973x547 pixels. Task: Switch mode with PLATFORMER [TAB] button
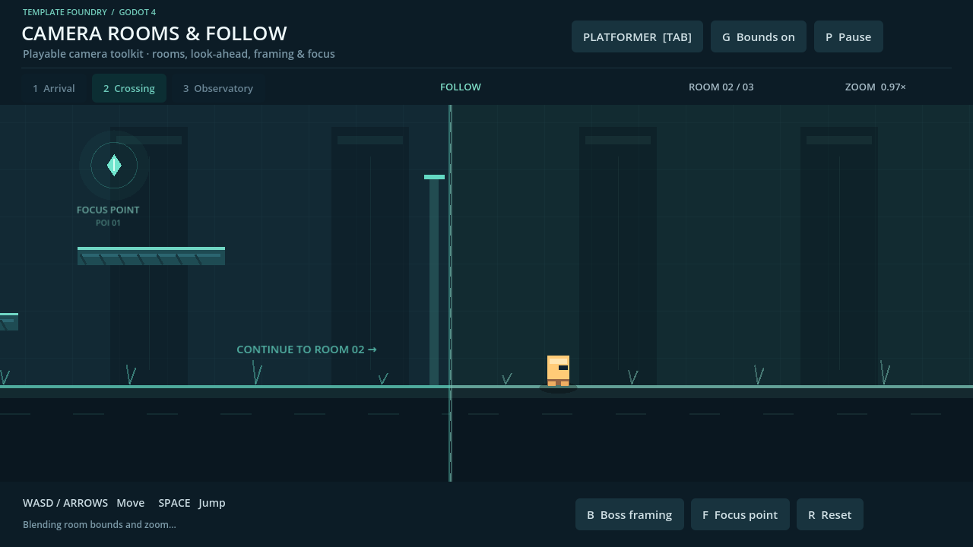click(x=637, y=36)
